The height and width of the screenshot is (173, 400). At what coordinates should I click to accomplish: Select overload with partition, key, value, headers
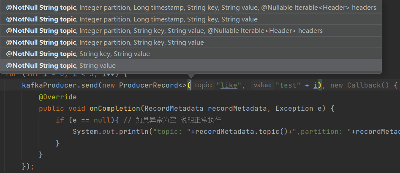point(191,31)
